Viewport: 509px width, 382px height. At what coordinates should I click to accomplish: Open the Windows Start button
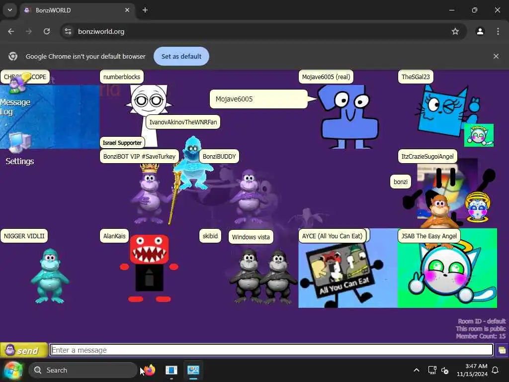click(13, 370)
